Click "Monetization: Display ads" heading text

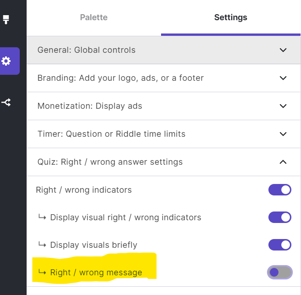[x=89, y=106]
